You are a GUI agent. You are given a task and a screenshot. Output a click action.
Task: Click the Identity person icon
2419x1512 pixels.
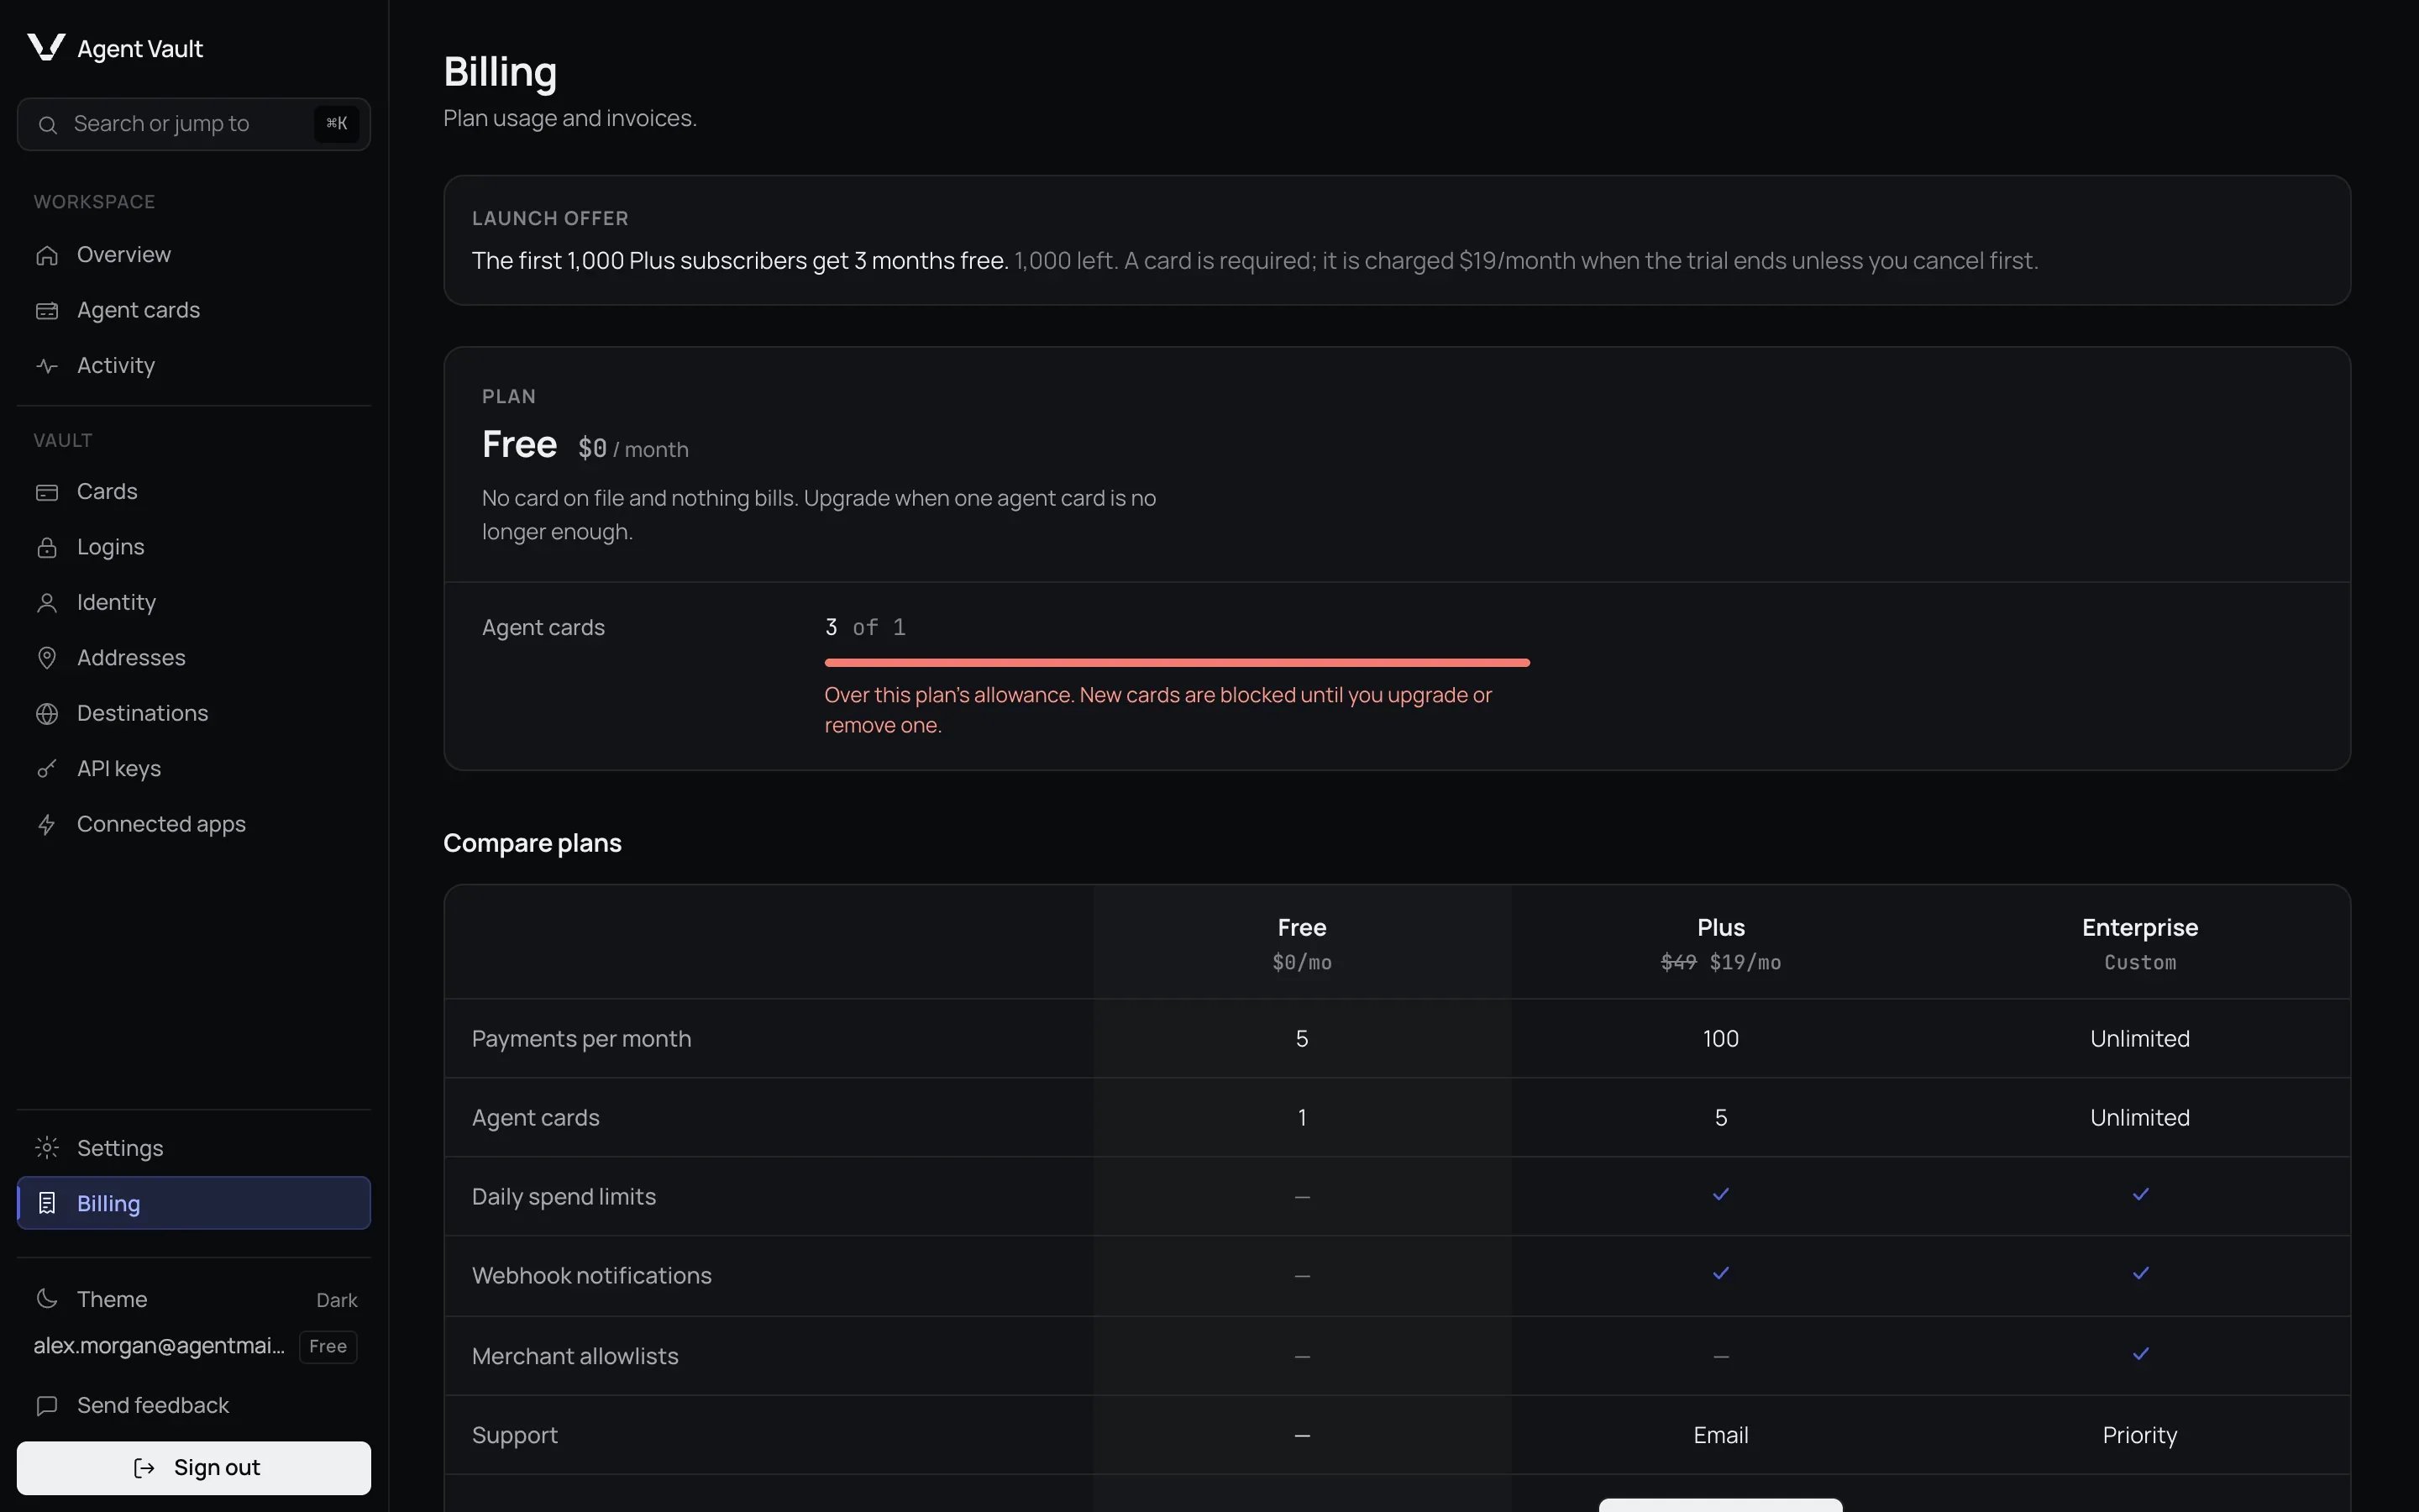(47, 603)
